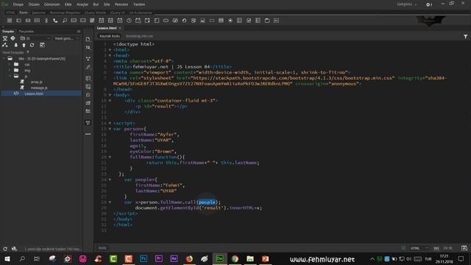
Task: Open the Ekle menu
Action: point(68,4)
